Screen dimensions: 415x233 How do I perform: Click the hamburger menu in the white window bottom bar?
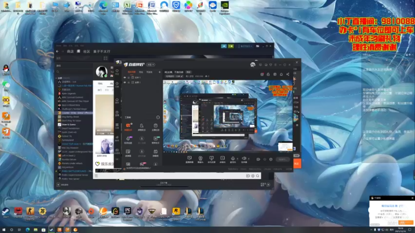click(x=96, y=176)
